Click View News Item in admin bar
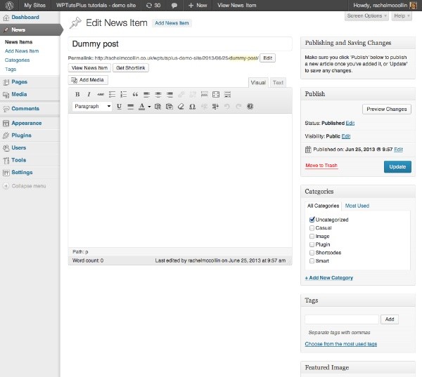The width and height of the screenshot is (422, 377). (x=237, y=5)
